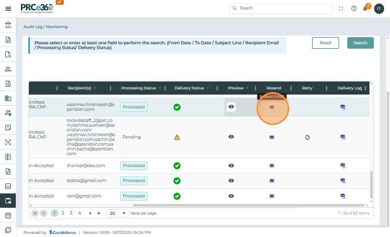This screenshot has height=237, width=390.
Task: Sort by the Delivery Status column header
Action: [x=189, y=88]
